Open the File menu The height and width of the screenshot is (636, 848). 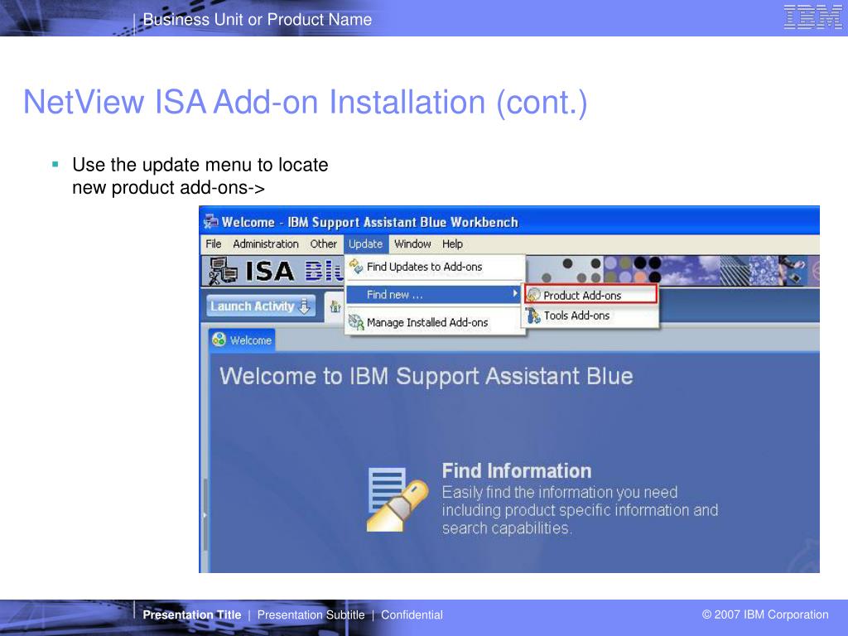(213, 244)
